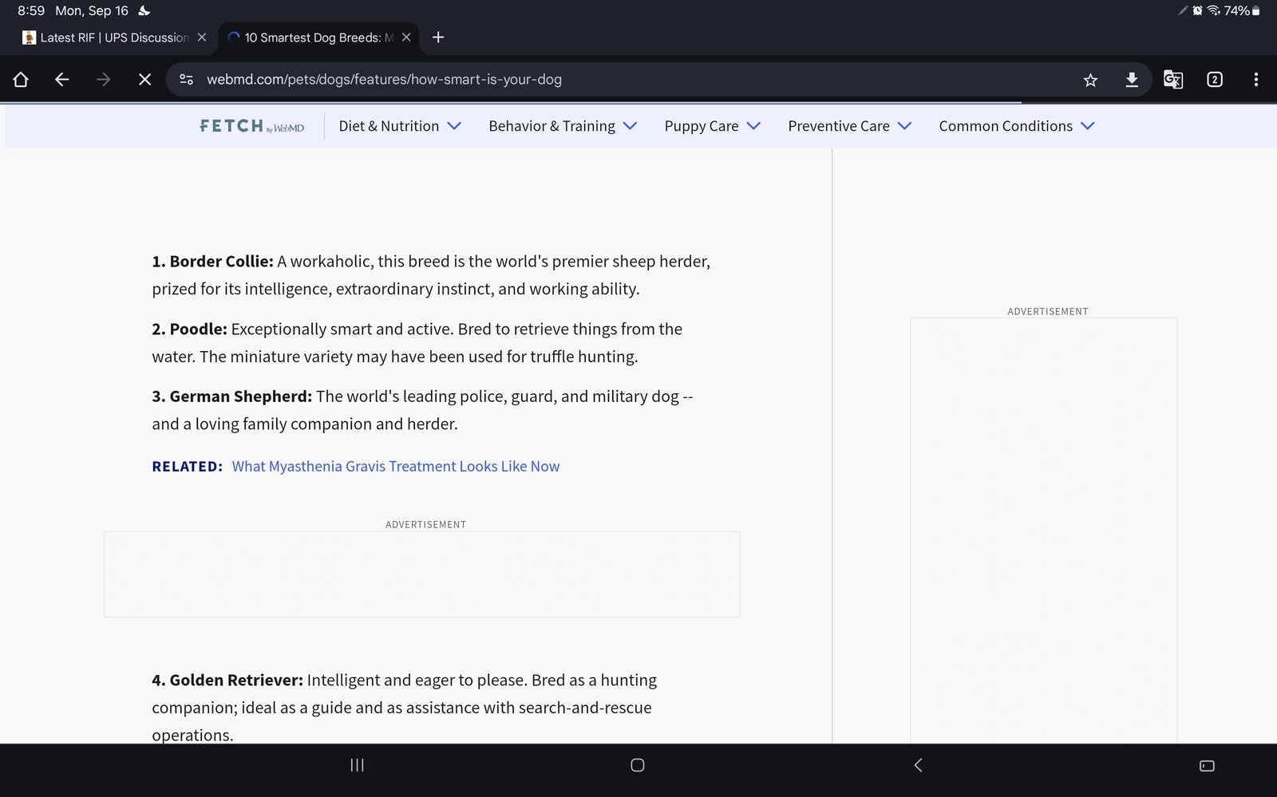This screenshot has height=797, width=1277.
Task: Click the '3. German Shepherd:' heading text
Action: pyautogui.click(x=231, y=396)
